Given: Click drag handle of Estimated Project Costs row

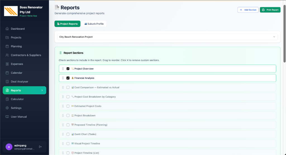Looking at the screenshot, I should coord(63,106).
